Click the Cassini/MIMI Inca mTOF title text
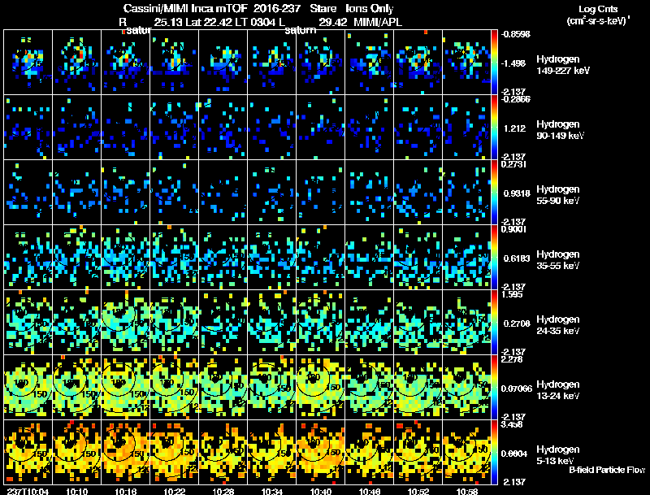This screenshot has width=650, height=495. click(185, 8)
